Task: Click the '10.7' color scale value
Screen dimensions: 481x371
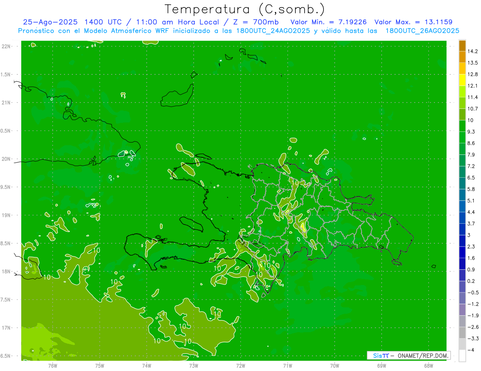Action: pyautogui.click(x=472, y=109)
